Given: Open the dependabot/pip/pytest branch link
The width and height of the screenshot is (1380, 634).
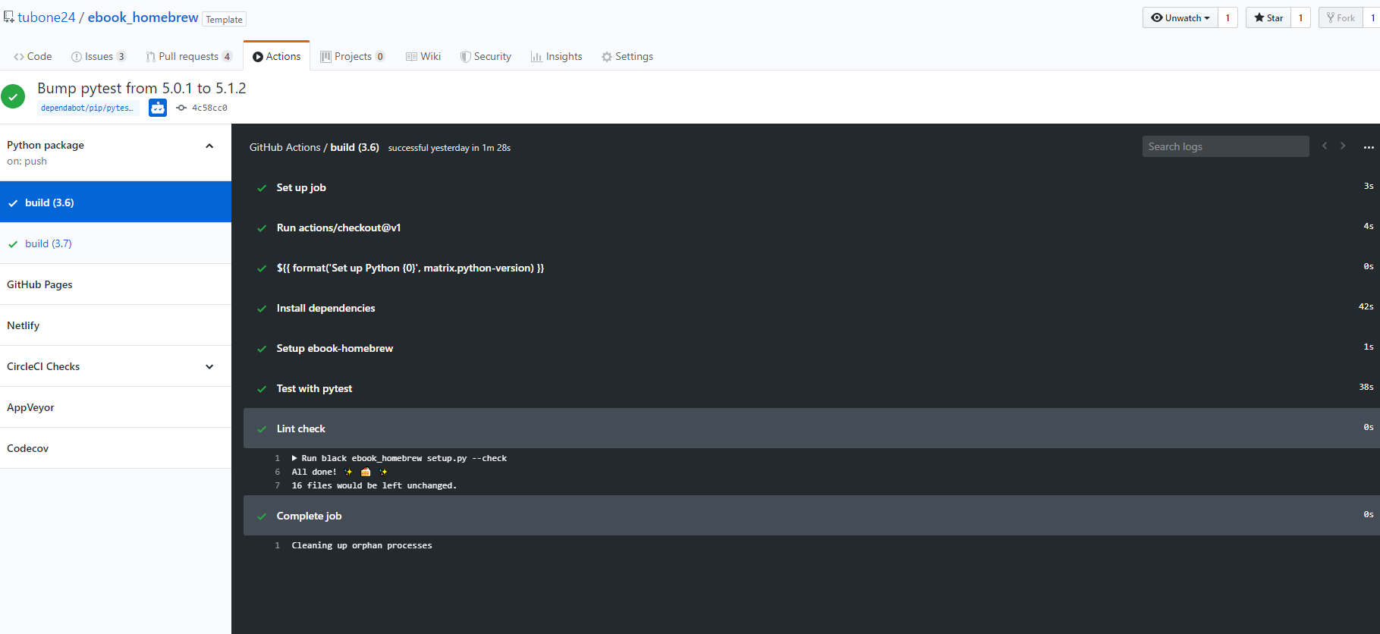Looking at the screenshot, I should [x=87, y=108].
